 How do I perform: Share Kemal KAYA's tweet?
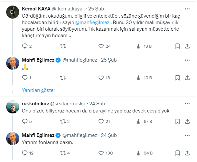(x=187, y=46)
